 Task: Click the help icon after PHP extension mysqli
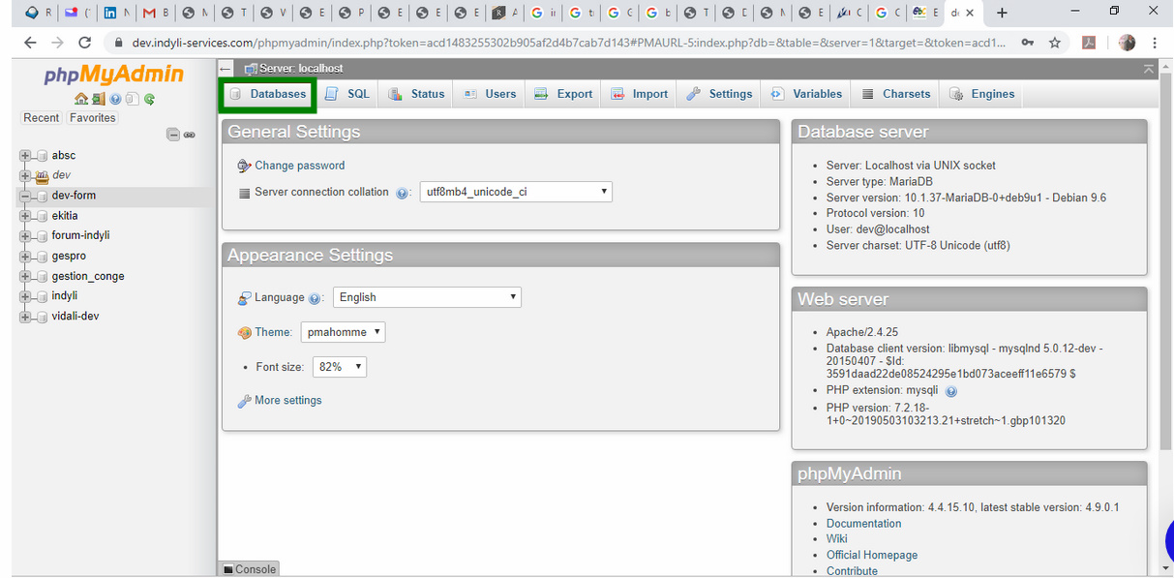point(951,391)
